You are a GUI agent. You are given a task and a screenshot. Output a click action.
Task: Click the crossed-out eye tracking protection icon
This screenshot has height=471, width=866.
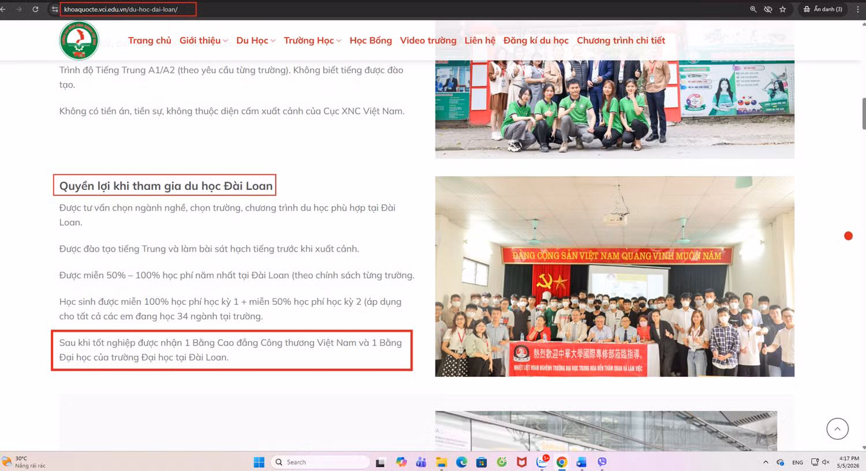[x=768, y=9]
